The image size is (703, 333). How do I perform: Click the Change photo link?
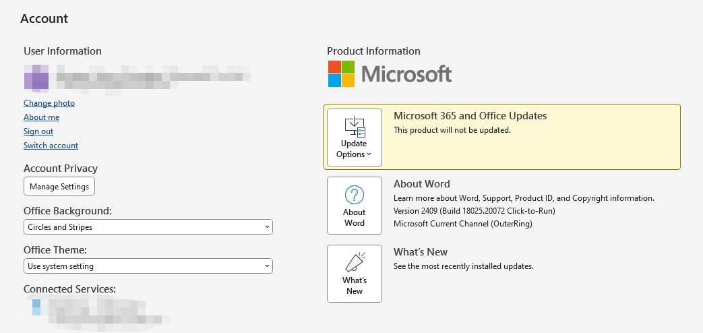pos(49,103)
